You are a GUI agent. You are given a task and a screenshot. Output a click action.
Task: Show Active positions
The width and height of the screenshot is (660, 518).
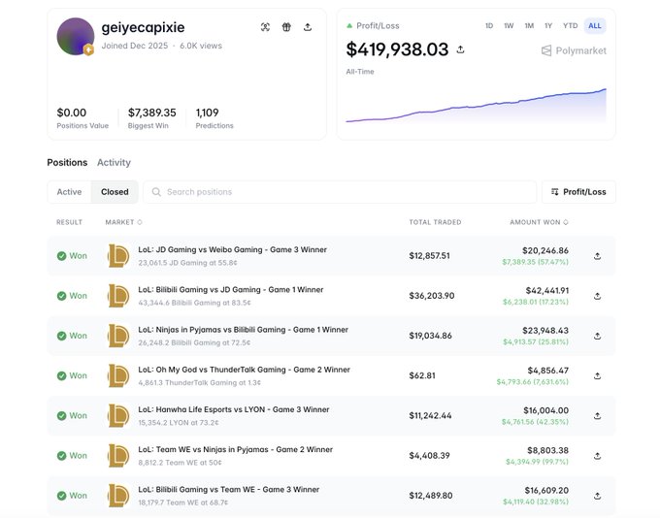[x=70, y=192]
